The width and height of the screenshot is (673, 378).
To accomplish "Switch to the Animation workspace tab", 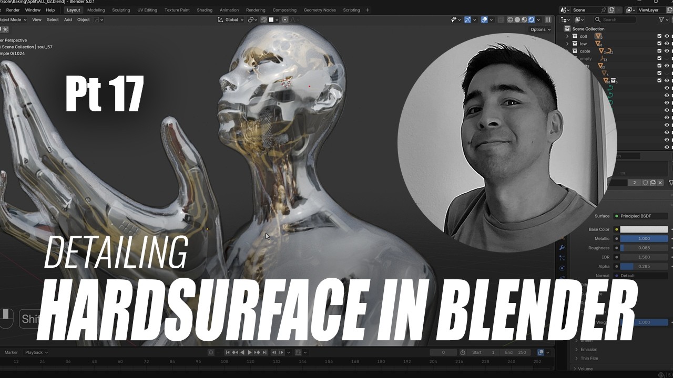I will coord(229,10).
